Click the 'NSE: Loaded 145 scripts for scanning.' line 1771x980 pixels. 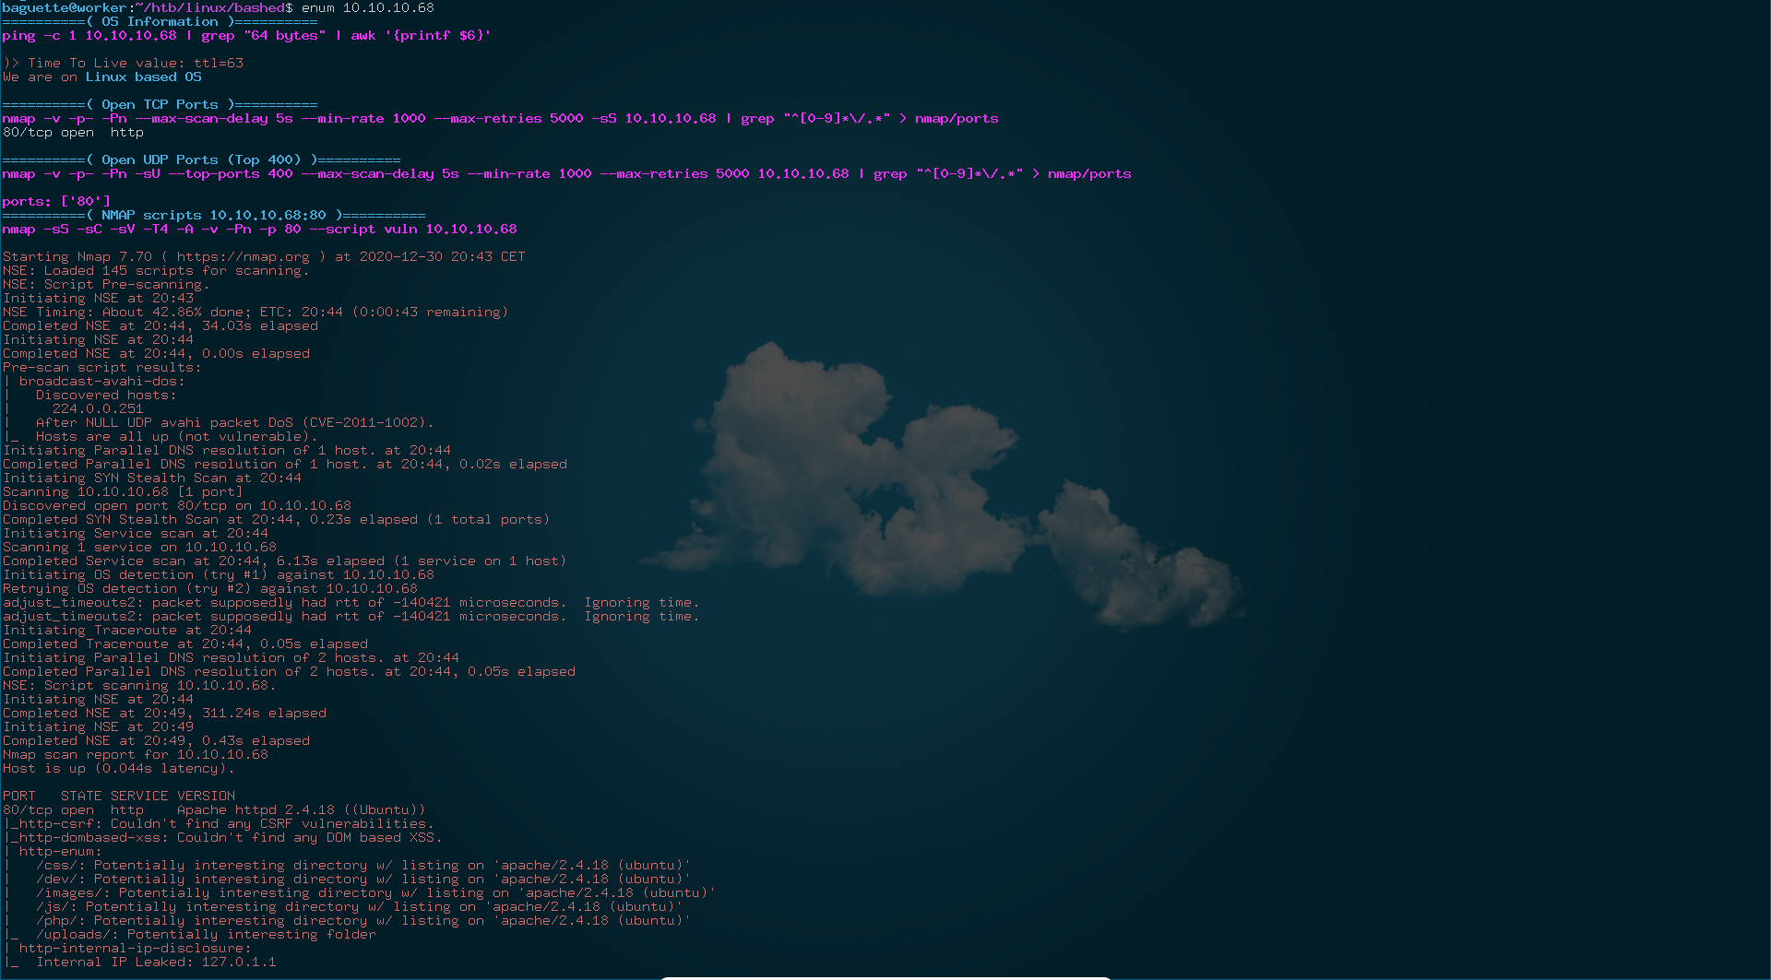click(156, 270)
